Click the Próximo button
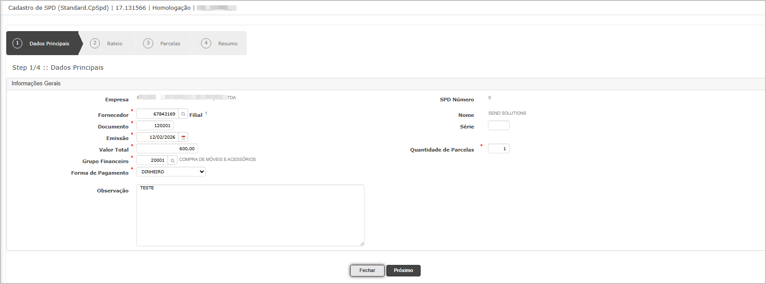 coord(403,271)
